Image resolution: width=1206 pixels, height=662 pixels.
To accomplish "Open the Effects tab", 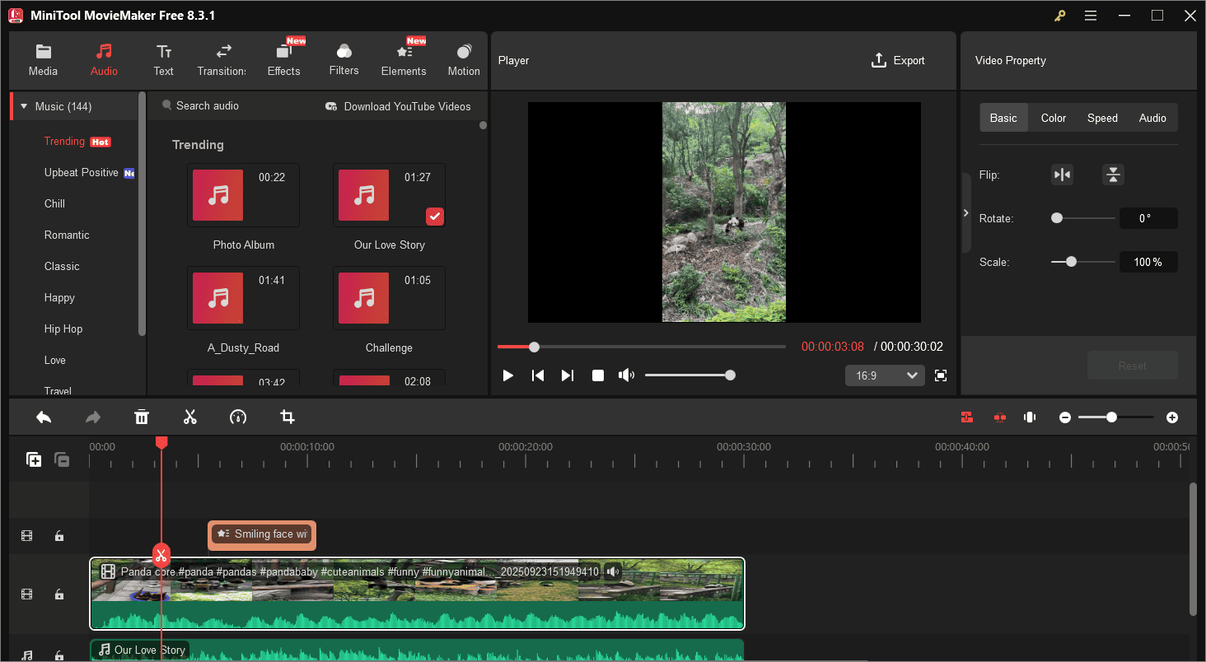I will [x=284, y=60].
